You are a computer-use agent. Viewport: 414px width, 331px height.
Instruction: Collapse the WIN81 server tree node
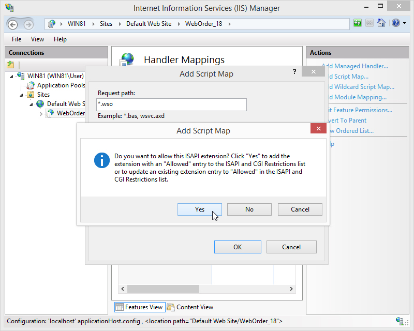[11, 77]
